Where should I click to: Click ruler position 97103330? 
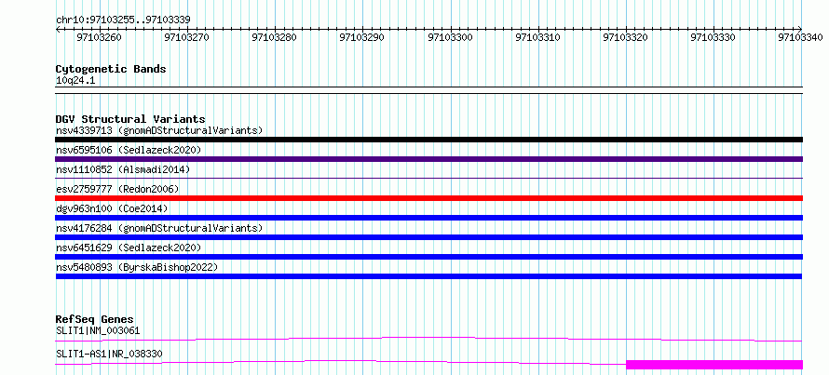[713, 37]
